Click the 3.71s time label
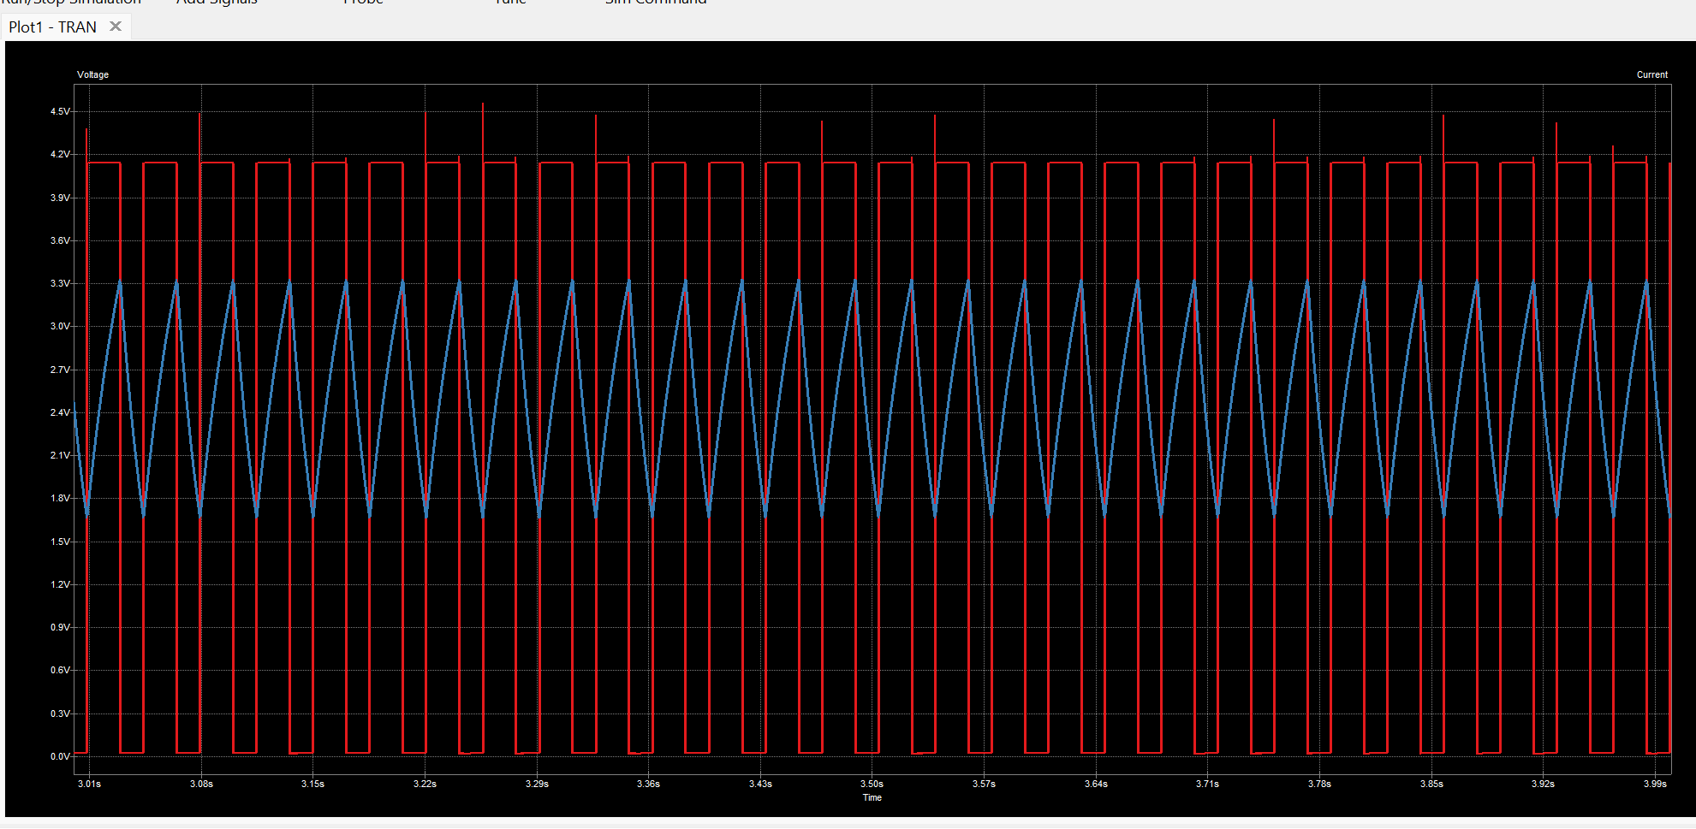The image size is (1696, 829). coord(1207,784)
